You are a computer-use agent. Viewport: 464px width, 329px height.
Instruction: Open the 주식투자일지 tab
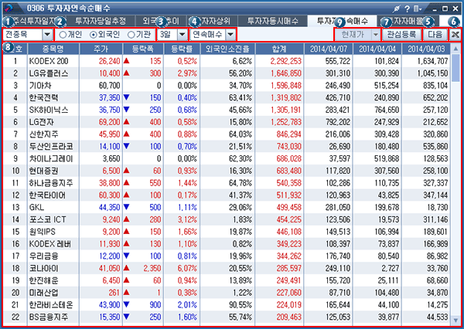point(34,21)
